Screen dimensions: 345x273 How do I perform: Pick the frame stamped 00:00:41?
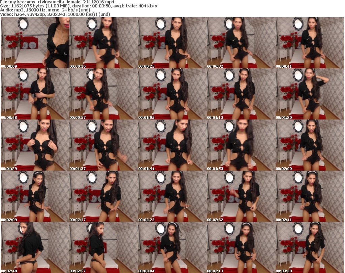pyautogui.click(x=310, y=43)
